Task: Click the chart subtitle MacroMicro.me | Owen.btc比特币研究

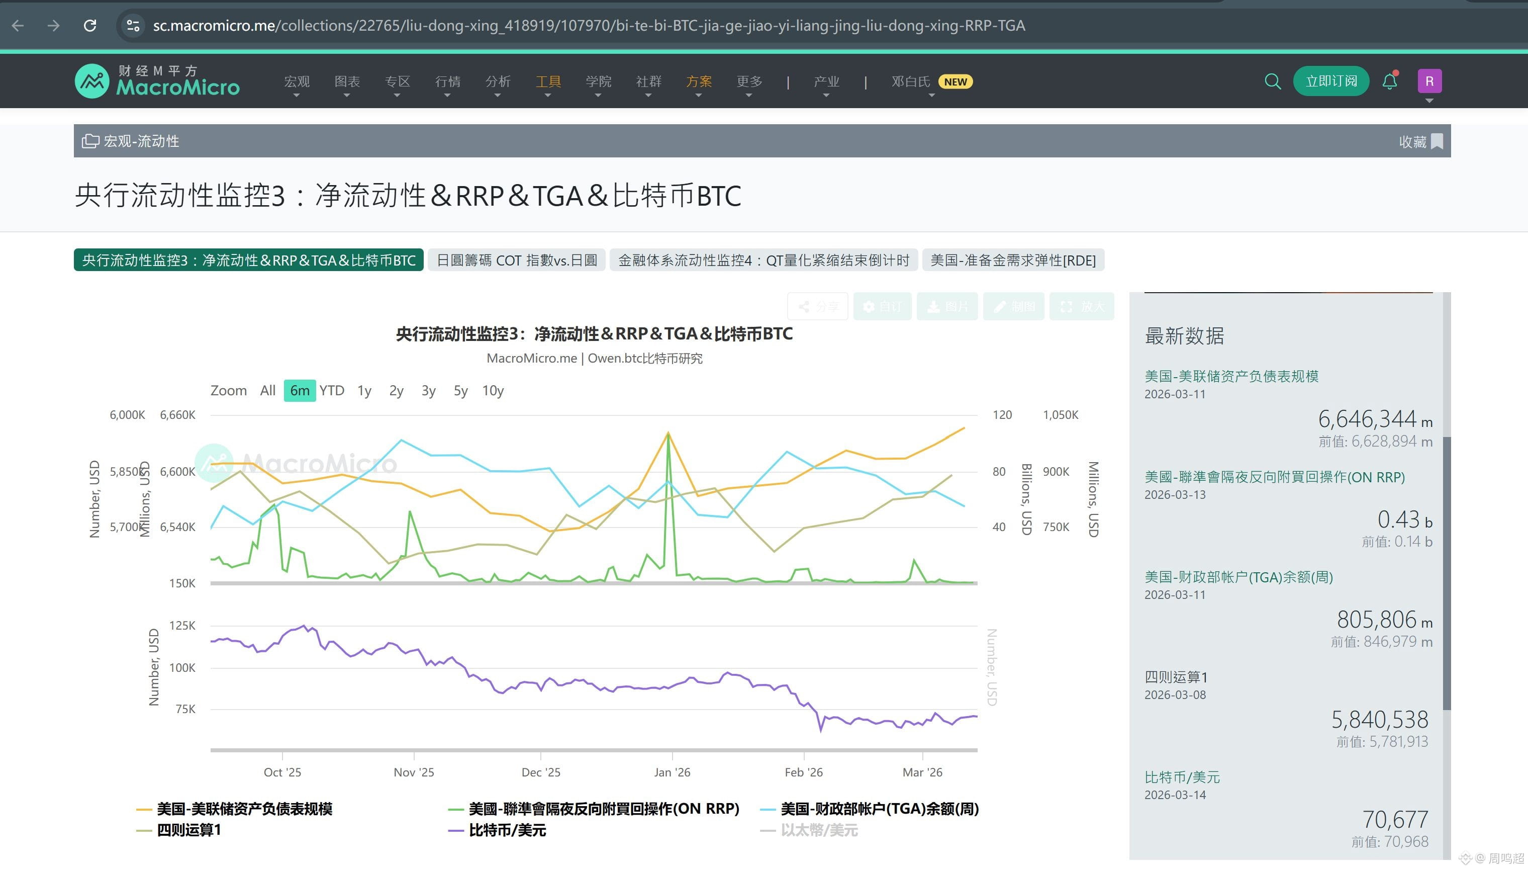Action: (x=594, y=359)
